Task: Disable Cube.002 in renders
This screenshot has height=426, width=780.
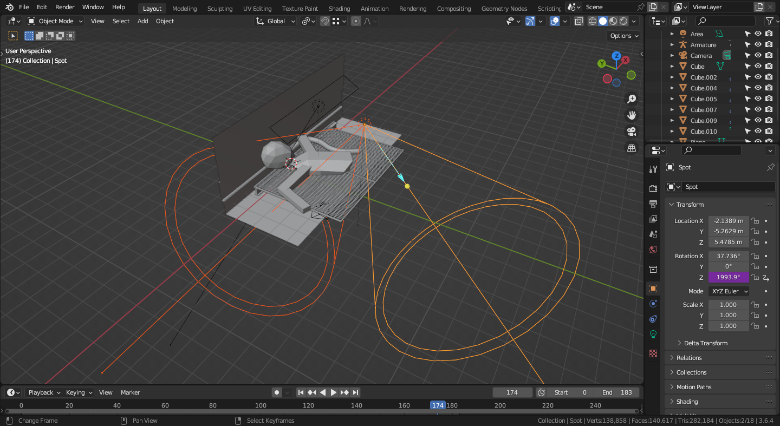Action: click(x=769, y=77)
